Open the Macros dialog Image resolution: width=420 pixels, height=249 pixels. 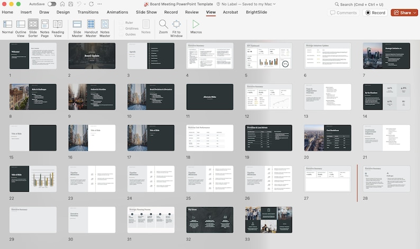[x=196, y=26]
